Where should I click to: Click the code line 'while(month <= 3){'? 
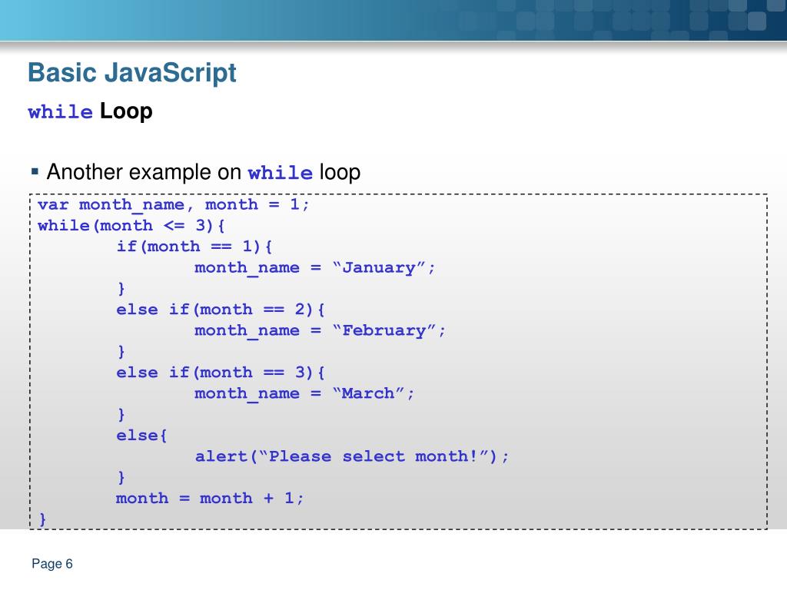coord(131,226)
